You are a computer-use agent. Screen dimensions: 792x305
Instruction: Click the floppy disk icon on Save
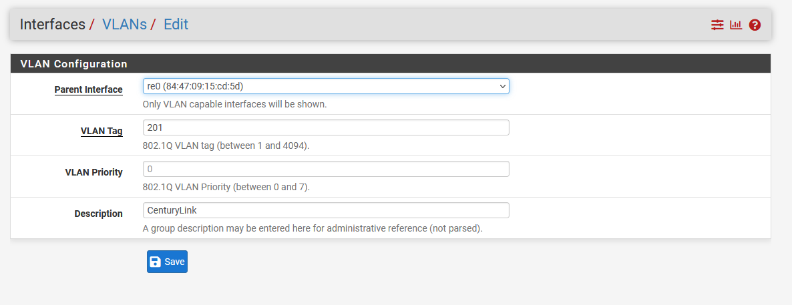156,262
